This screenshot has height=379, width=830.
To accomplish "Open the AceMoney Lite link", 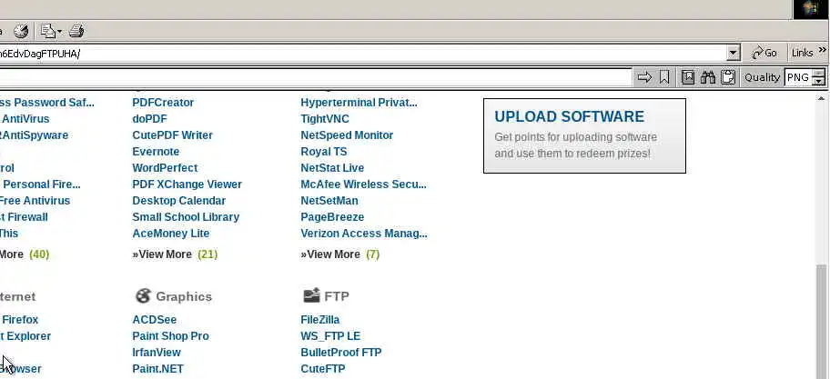I will pyautogui.click(x=170, y=234).
